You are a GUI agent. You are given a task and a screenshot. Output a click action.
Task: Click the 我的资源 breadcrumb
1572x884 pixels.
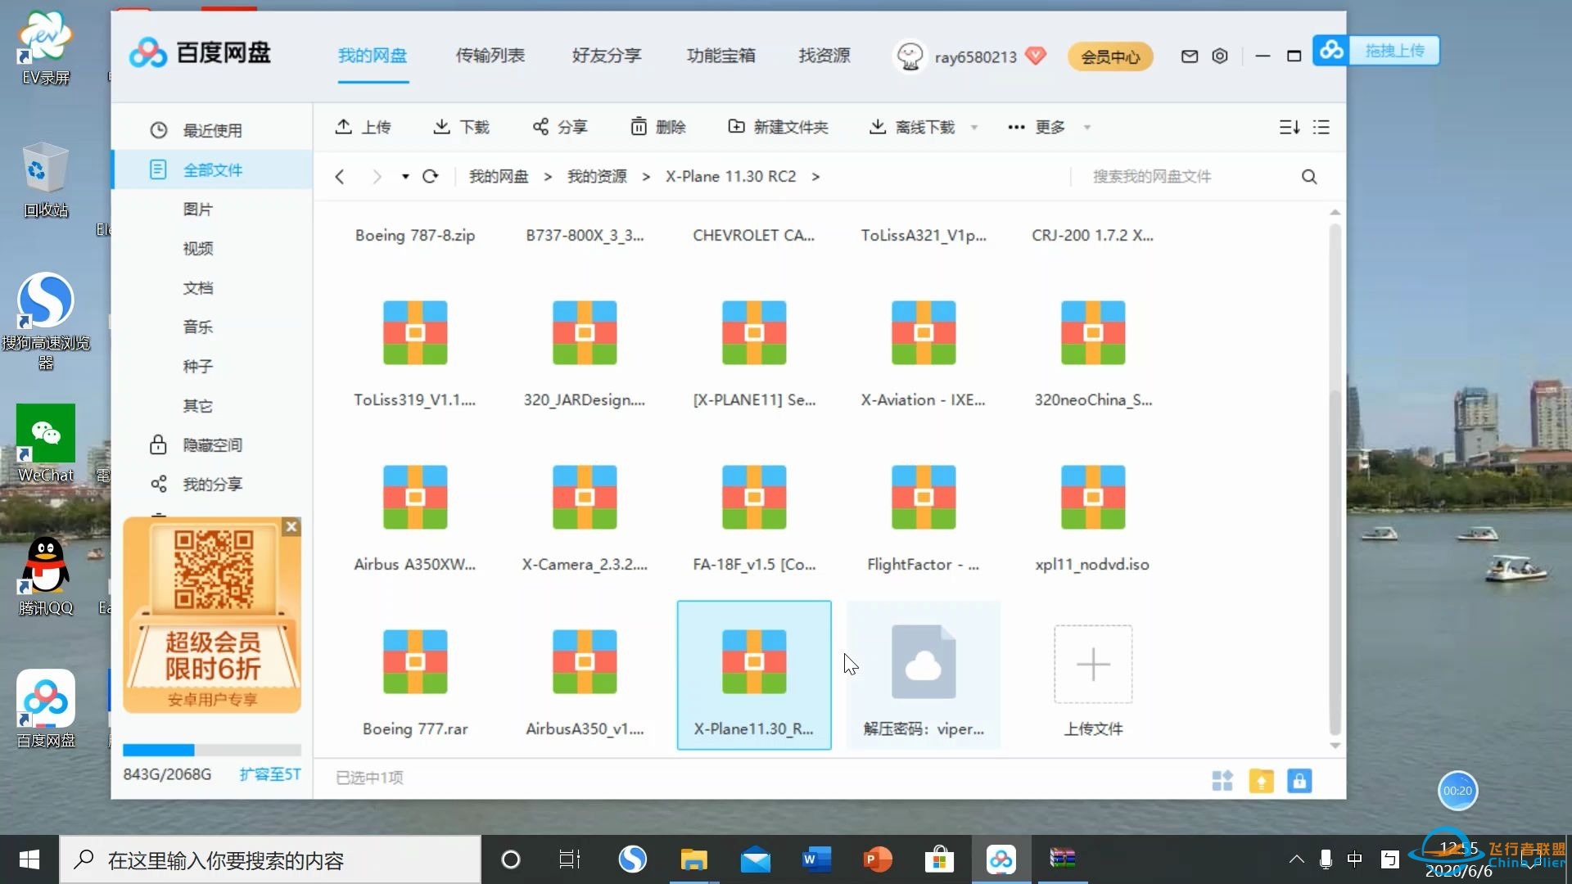(597, 177)
